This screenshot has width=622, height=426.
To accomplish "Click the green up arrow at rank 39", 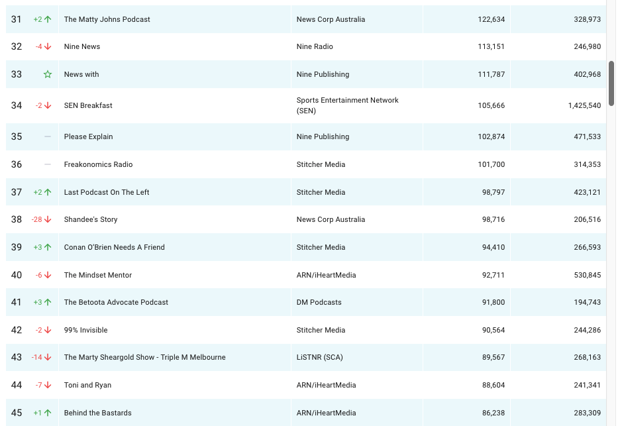I will pyautogui.click(x=48, y=247).
